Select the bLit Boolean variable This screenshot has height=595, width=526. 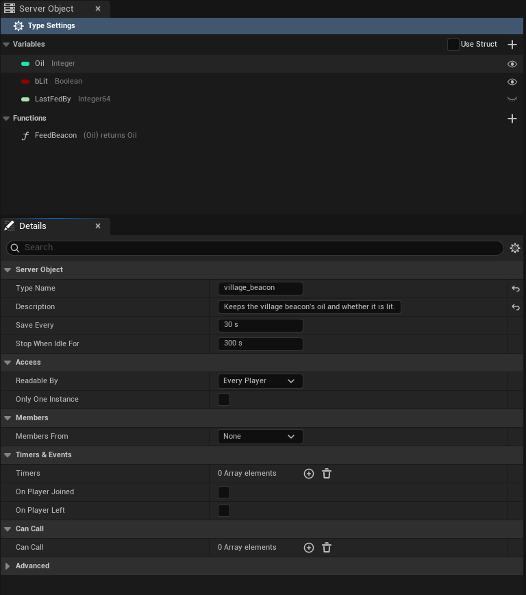click(x=262, y=81)
